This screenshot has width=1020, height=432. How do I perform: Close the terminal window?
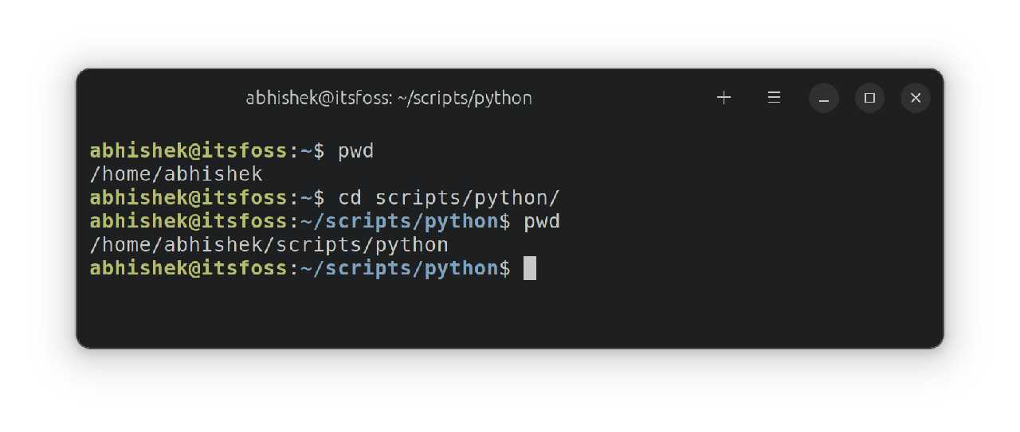pyautogui.click(x=916, y=98)
